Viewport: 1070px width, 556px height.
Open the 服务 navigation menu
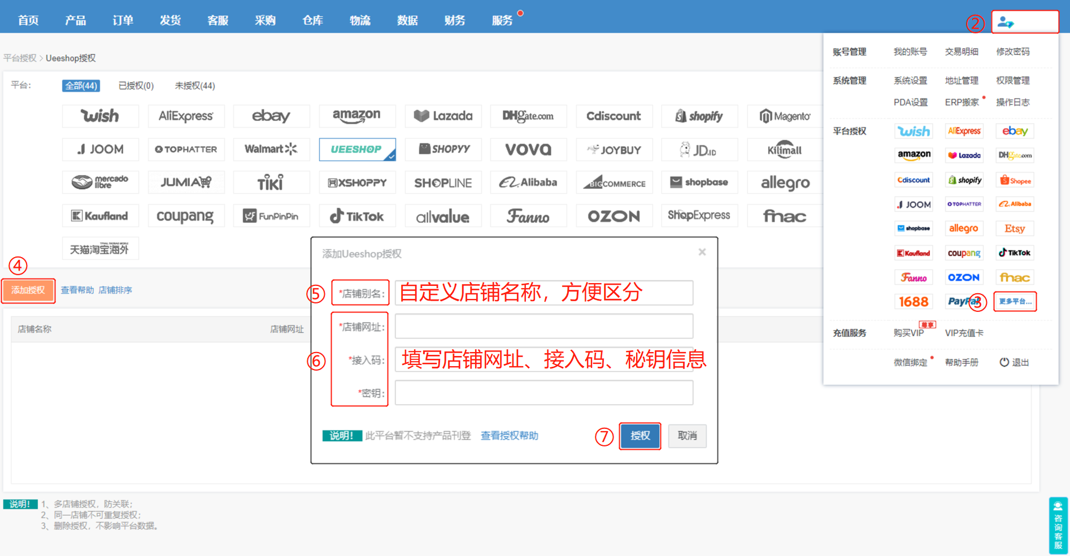tap(502, 20)
